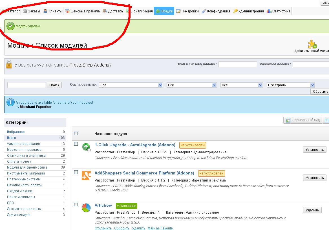Click the AddShoppers module icon

tap(86, 175)
